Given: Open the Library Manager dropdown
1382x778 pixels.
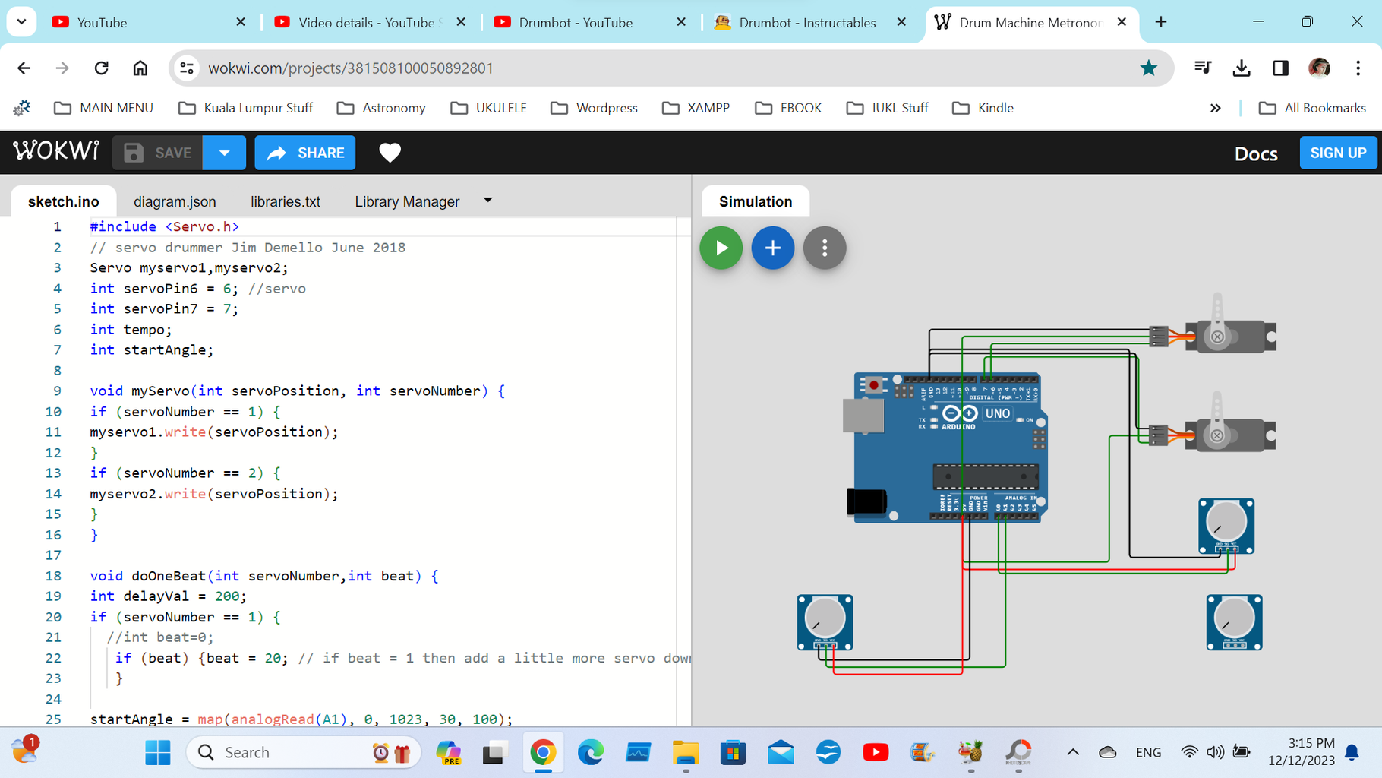Looking at the screenshot, I should [x=487, y=201].
